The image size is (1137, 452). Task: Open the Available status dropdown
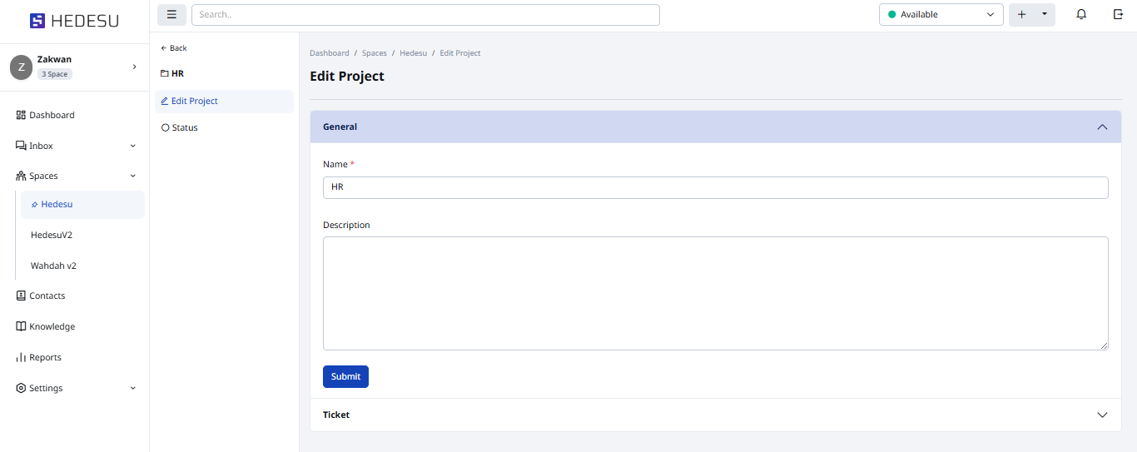[941, 14]
